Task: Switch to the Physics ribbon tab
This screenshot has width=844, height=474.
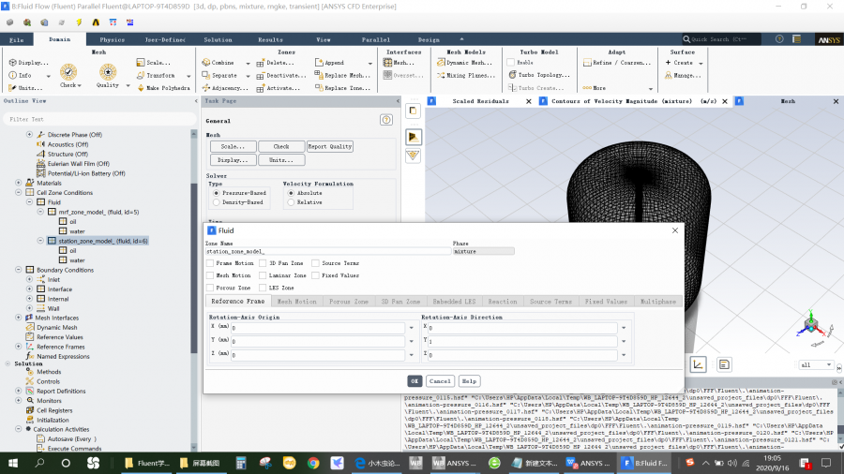Action: point(112,40)
